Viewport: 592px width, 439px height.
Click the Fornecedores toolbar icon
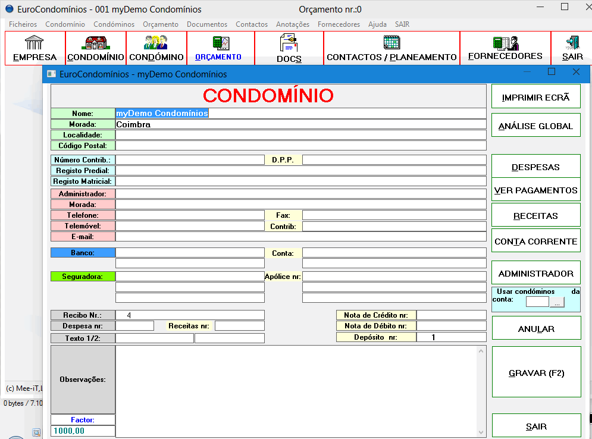click(505, 43)
